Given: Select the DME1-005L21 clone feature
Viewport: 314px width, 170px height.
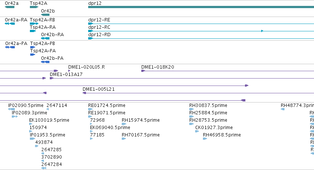Looking at the screenshot, I should tap(198, 93).
